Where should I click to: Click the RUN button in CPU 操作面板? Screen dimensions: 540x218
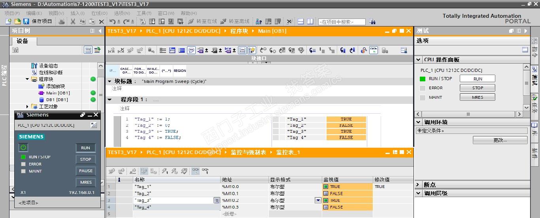click(x=478, y=79)
